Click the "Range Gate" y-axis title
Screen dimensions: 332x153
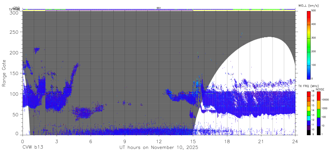click(4, 73)
